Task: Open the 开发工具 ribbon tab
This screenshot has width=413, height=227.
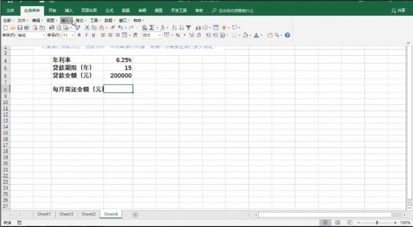Action: coord(179,10)
